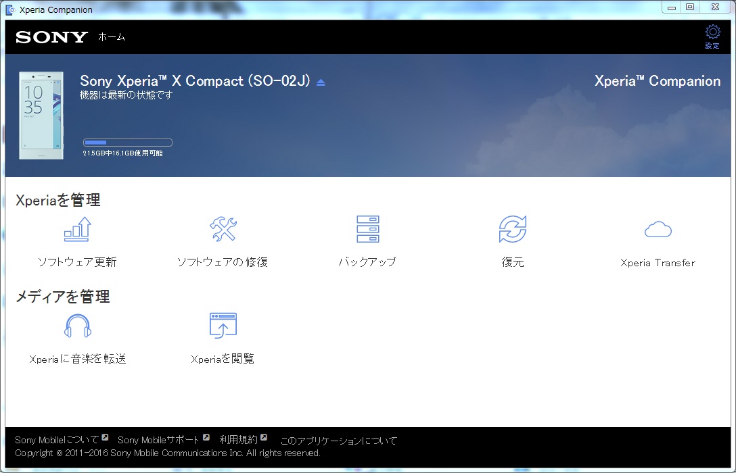The width and height of the screenshot is (736, 473).
Task: Close the Xperia Companion window
Action: [x=715, y=7]
